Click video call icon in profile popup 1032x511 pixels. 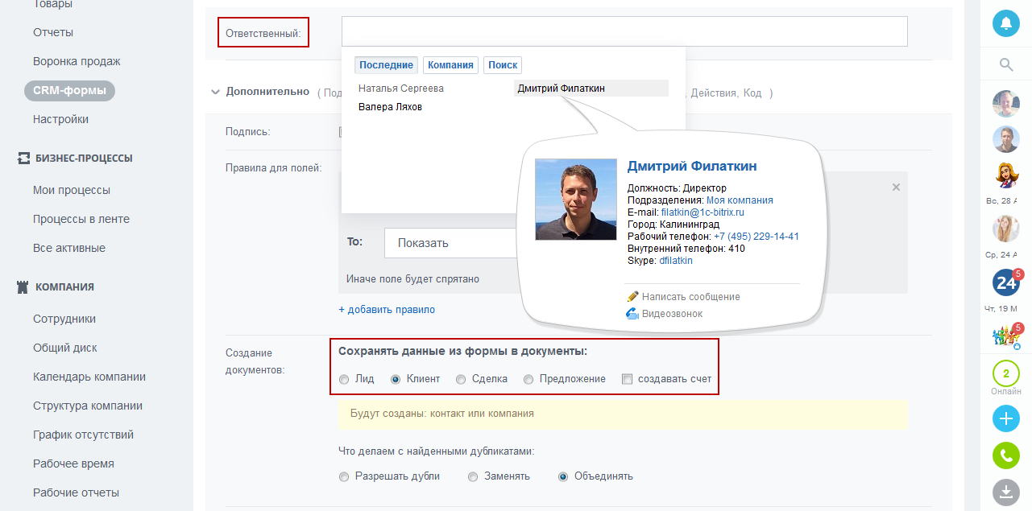(x=632, y=314)
